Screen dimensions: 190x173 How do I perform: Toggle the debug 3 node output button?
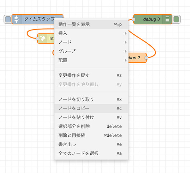176,19
